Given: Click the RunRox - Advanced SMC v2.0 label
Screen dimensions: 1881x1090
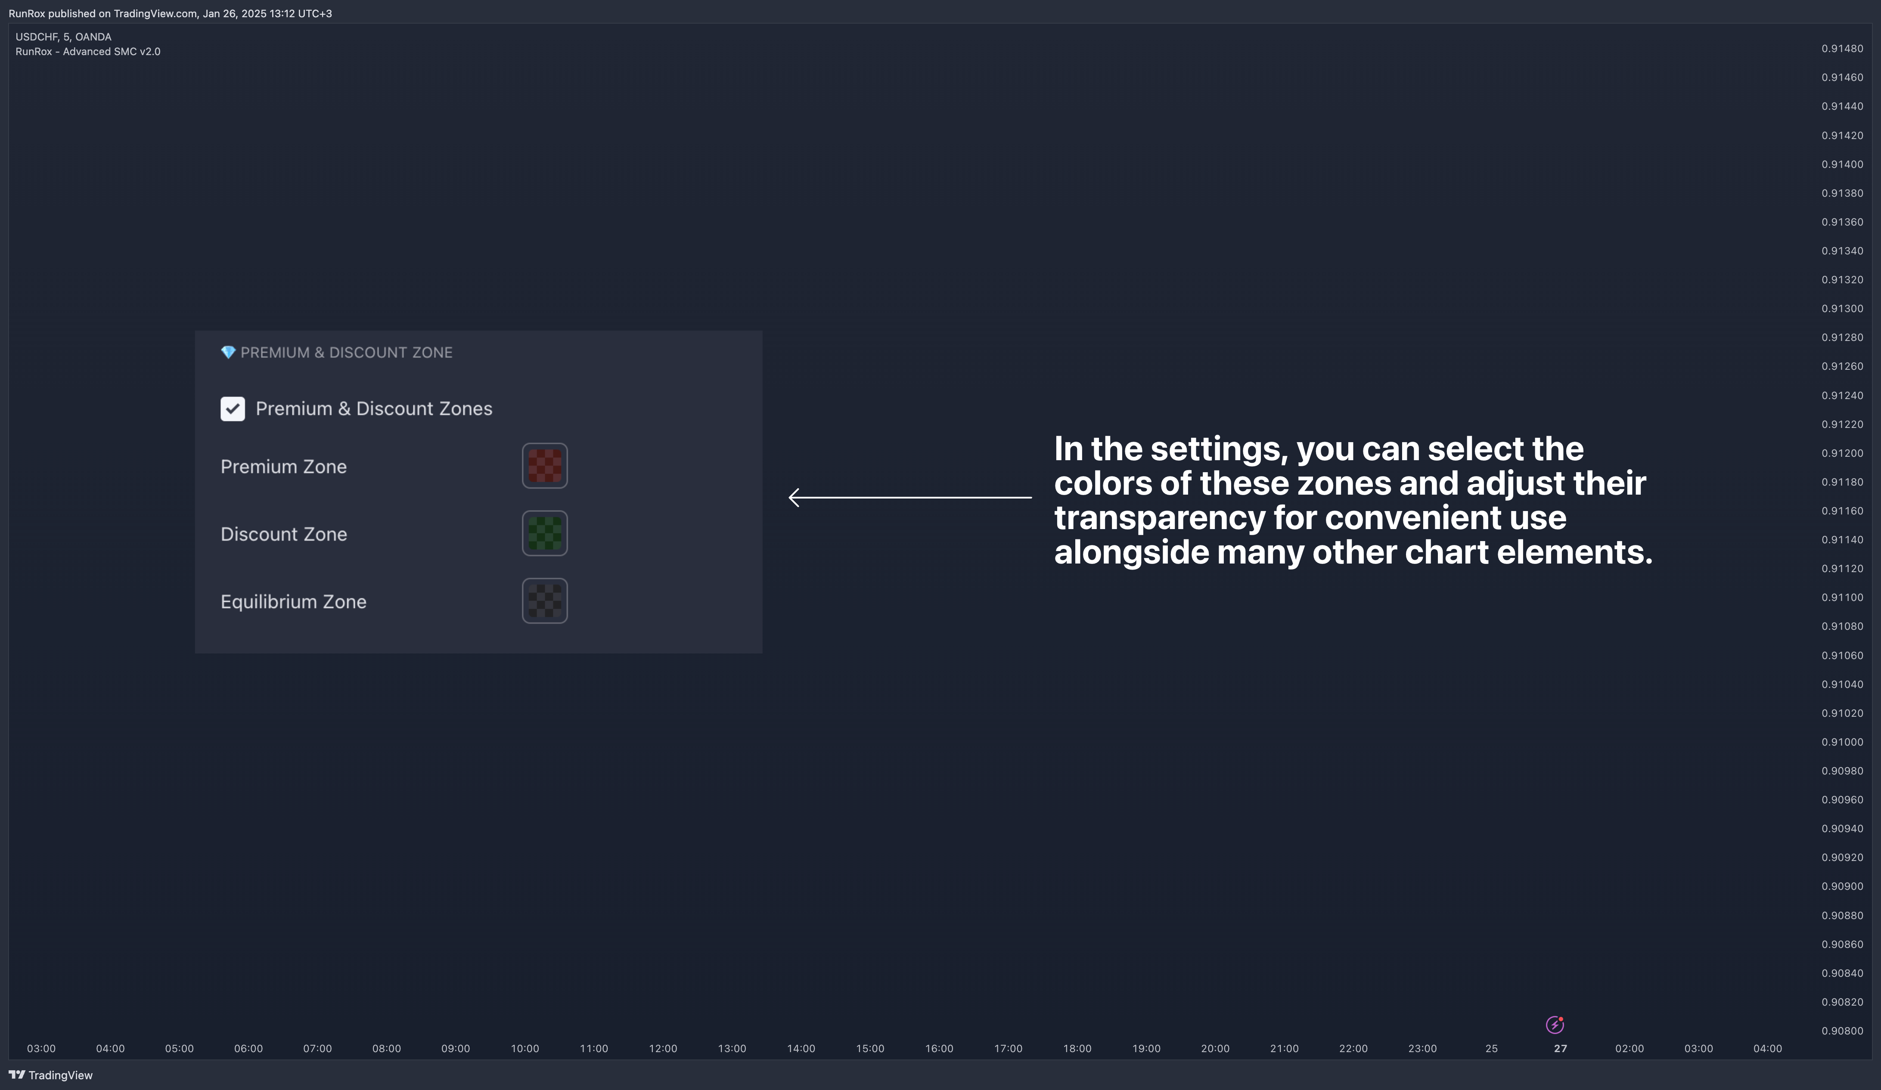Looking at the screenshot, I should pos(88,52).
